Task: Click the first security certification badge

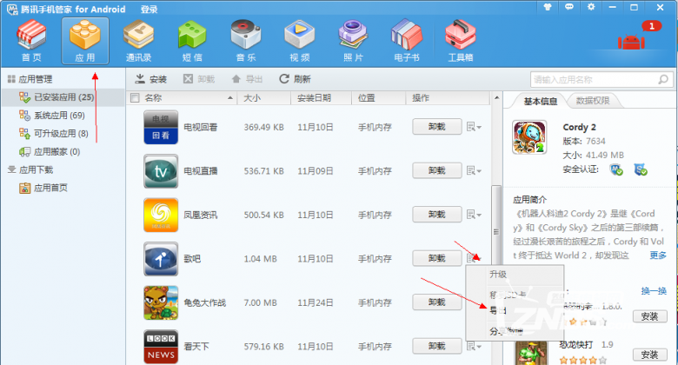Action: click(616, 169)
